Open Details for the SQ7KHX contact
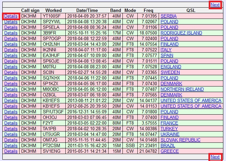This screenshot has width=226, height=161. click(x=11, y=78)
